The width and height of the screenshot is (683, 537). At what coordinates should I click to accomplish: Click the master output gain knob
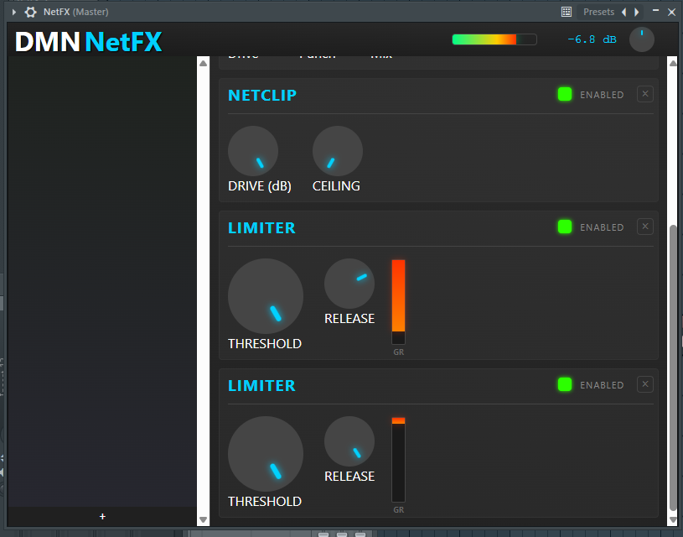642,39
